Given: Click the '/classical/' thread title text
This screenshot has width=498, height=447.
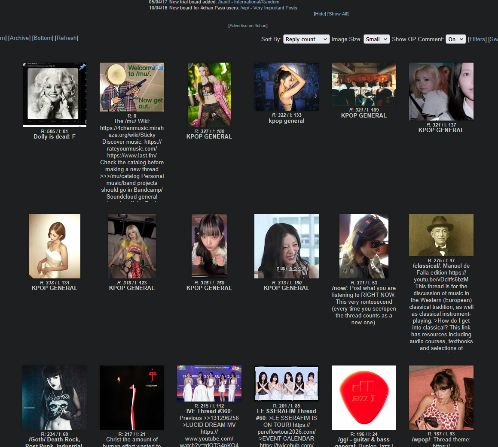Looking at the screenshot, I should coord(427,266).
